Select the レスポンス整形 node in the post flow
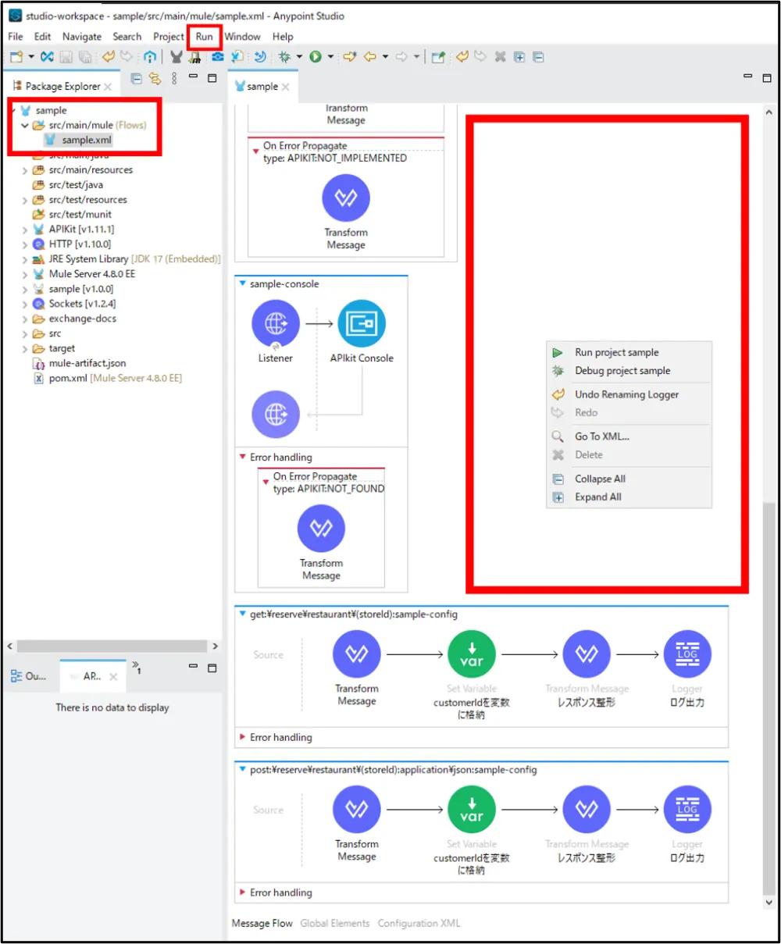 click(587, 810)
